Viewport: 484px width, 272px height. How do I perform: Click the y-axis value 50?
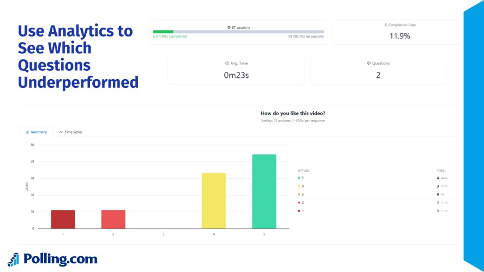click(x=32, y=145)
